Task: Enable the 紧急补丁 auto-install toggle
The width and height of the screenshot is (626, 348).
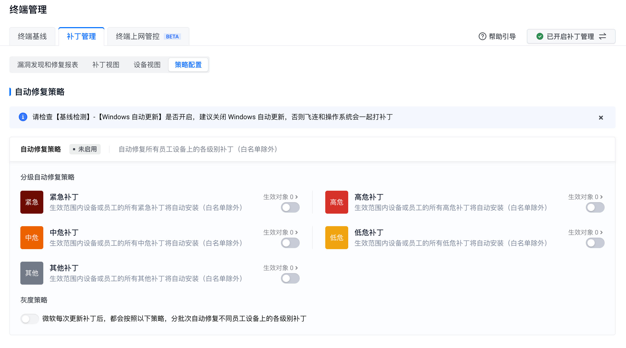Action: coord(290,208)
